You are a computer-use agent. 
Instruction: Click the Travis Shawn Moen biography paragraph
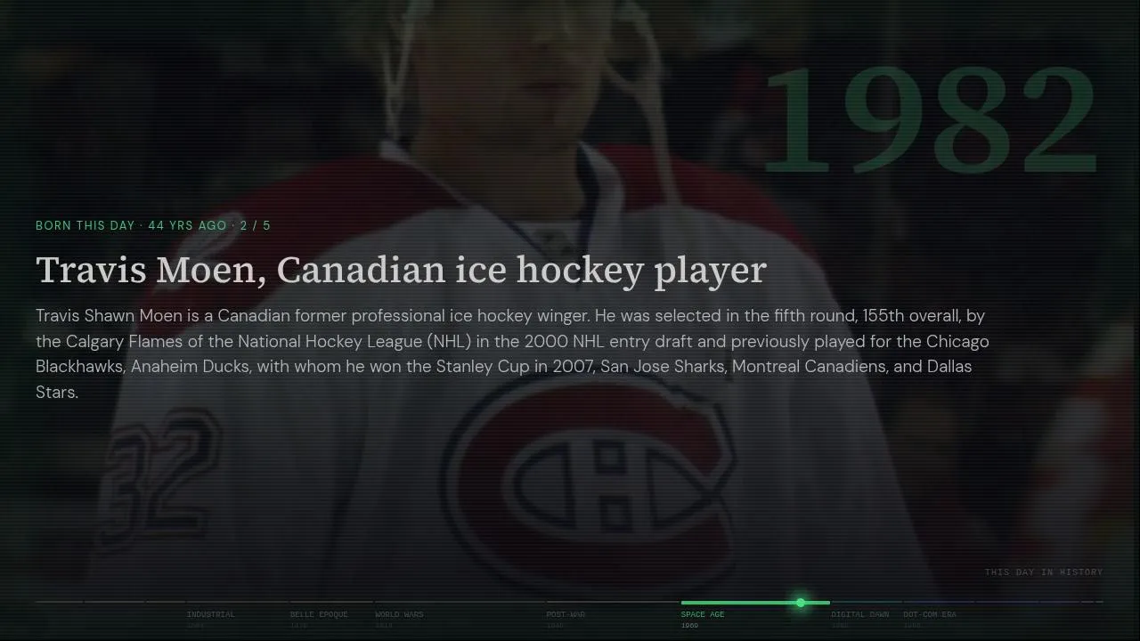click(x=513, y=353)
